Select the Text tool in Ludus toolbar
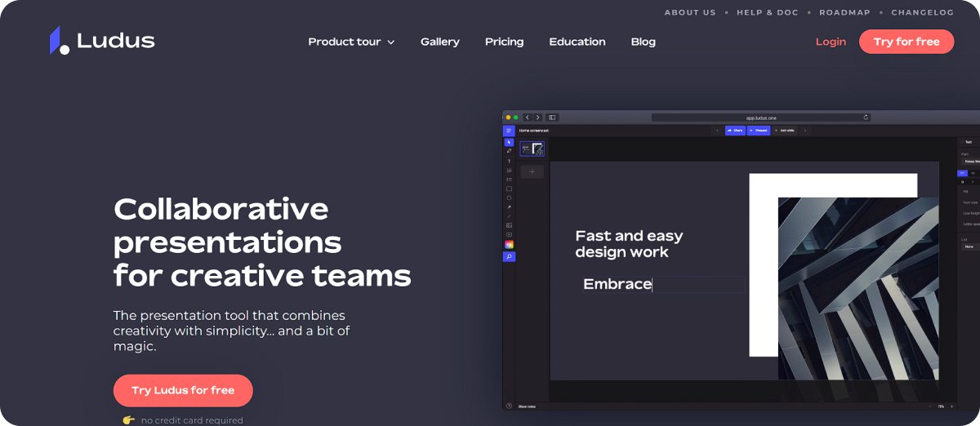The image size is (980, 426). [x=509, y=162]
